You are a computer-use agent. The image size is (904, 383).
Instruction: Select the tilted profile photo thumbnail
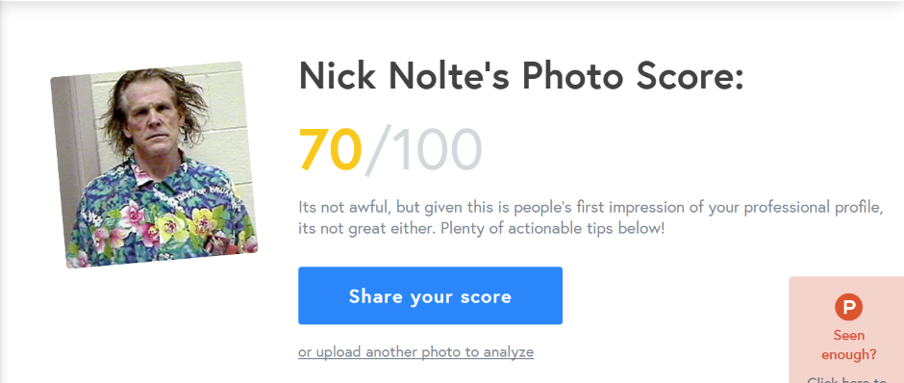[x=154, y=165]
